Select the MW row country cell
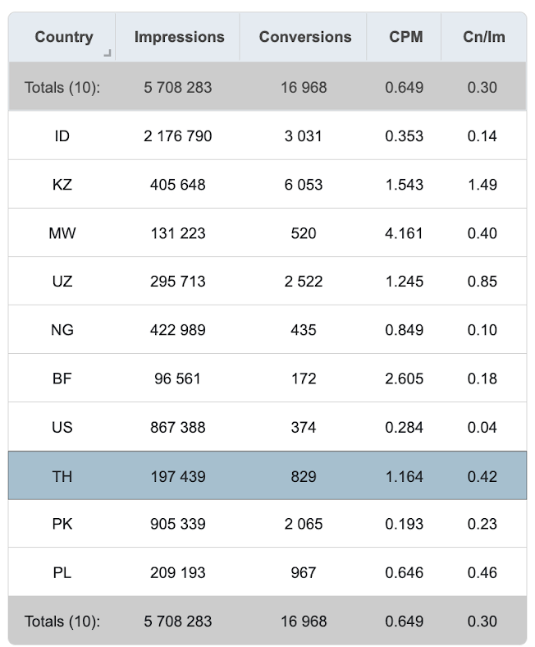 [62, 233]
